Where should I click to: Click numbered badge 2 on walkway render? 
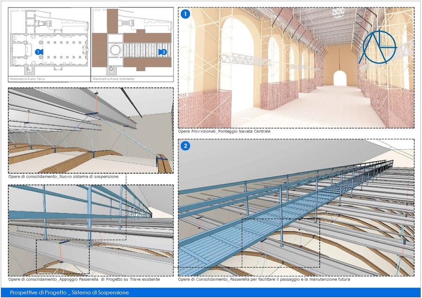click(x=185, y=146)
